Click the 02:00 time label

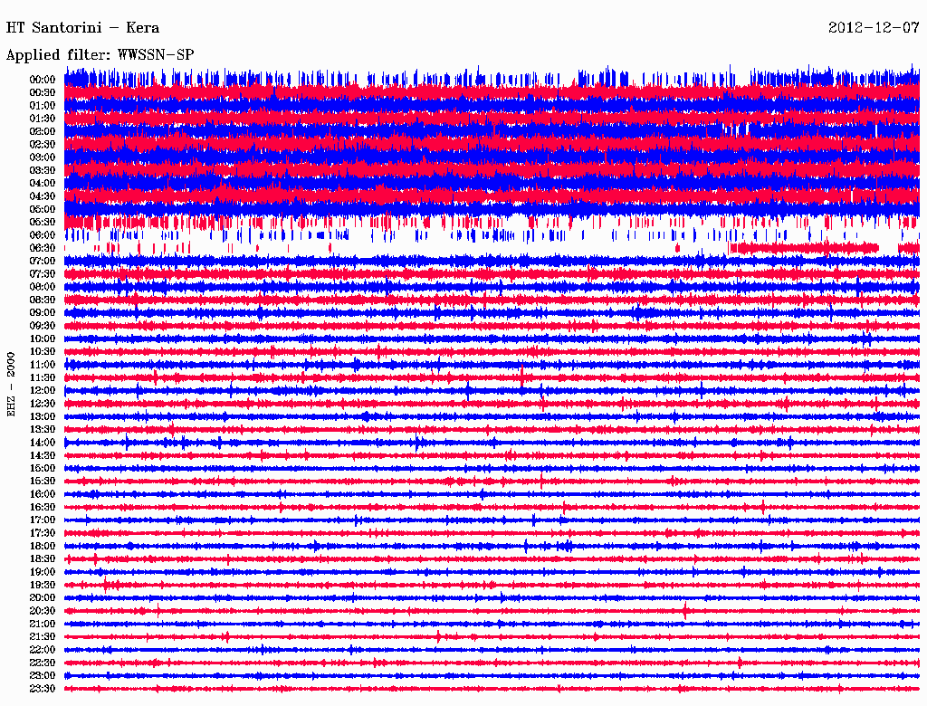43,132
